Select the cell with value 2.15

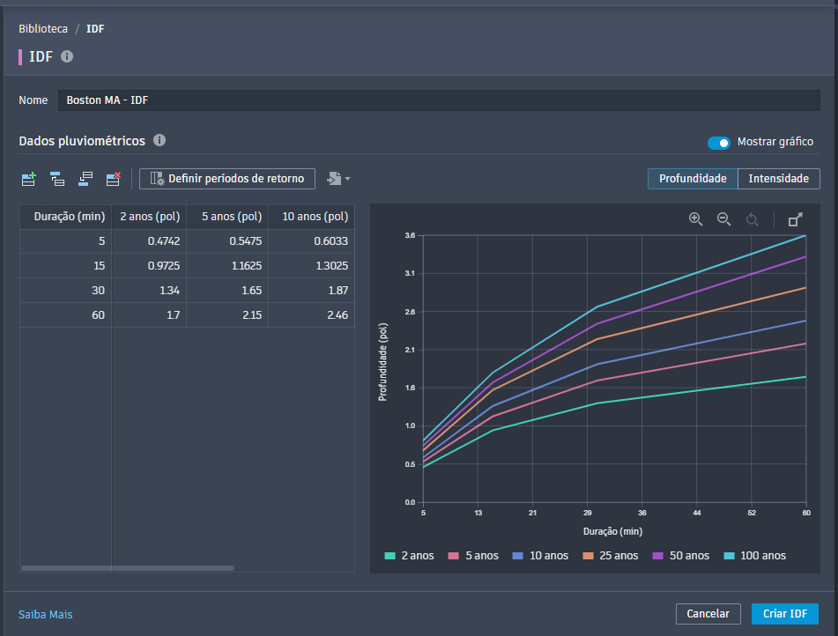tap(227, 315)
